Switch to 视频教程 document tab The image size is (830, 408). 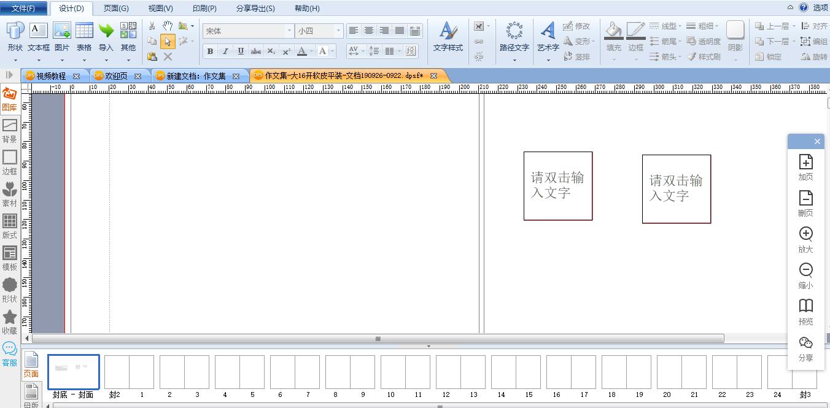[x=51, y=76]
